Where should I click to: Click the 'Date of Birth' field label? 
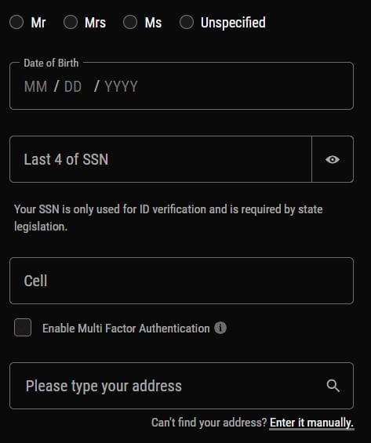point(51,63)
